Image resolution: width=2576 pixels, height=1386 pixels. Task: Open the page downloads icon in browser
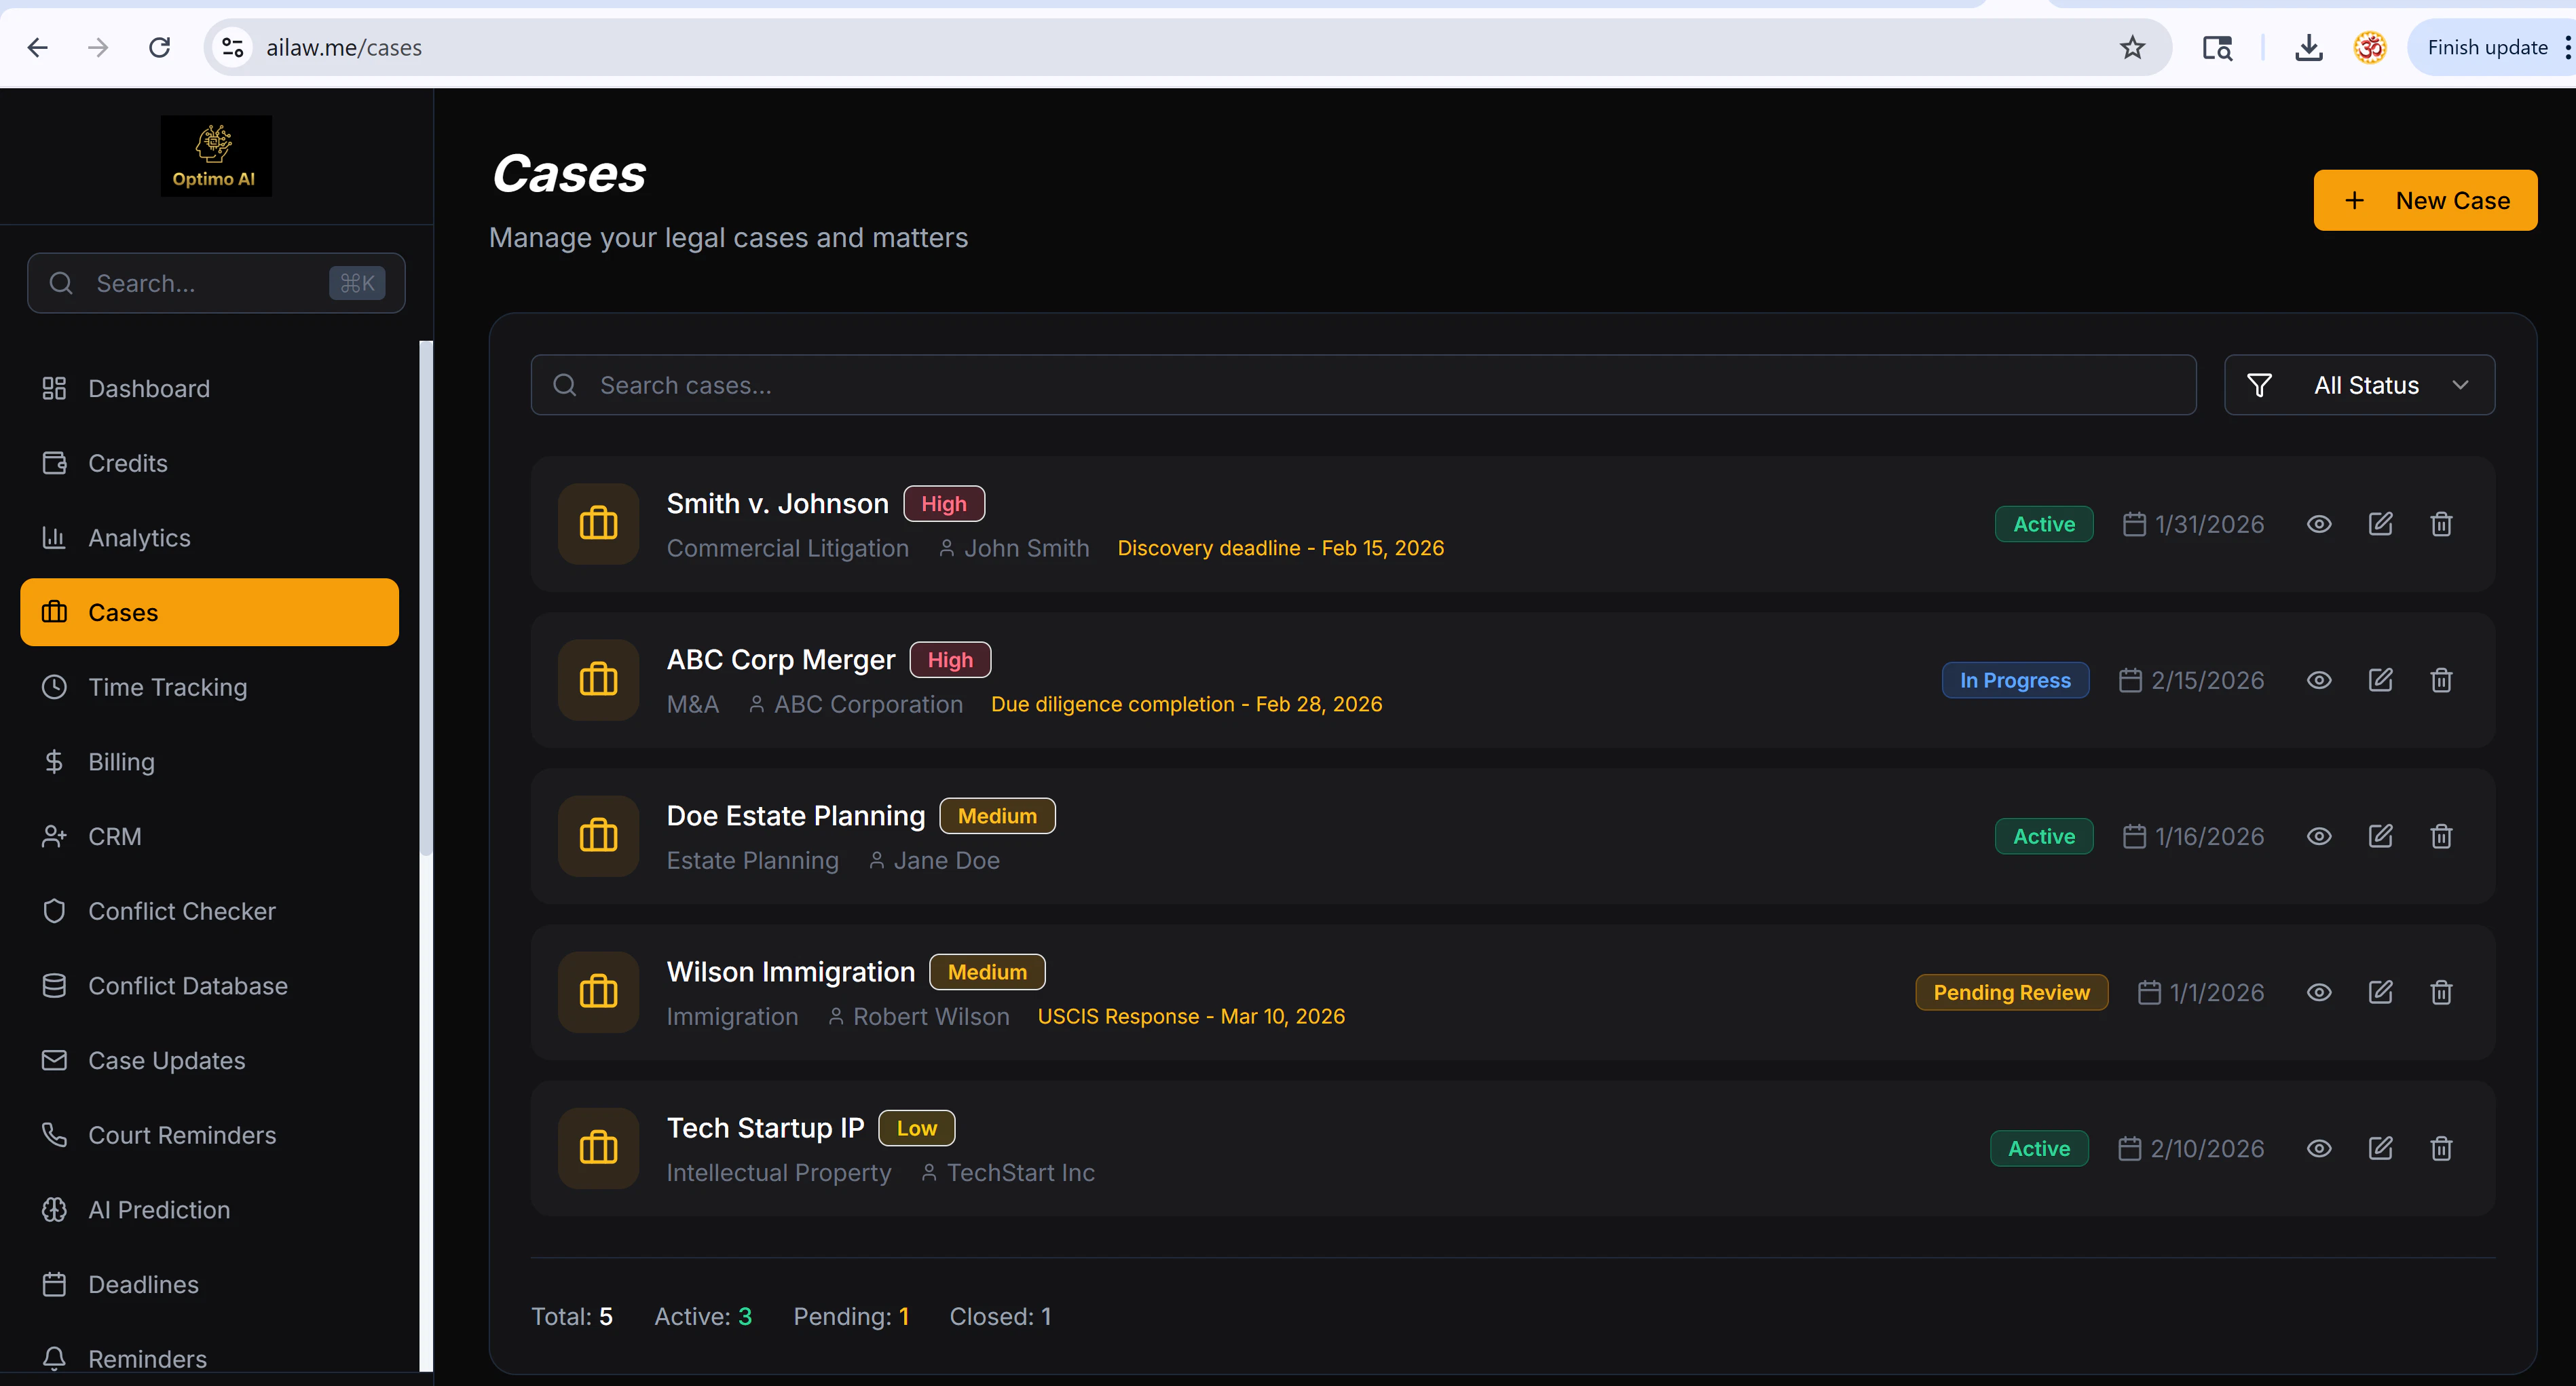click(2308, 47)
